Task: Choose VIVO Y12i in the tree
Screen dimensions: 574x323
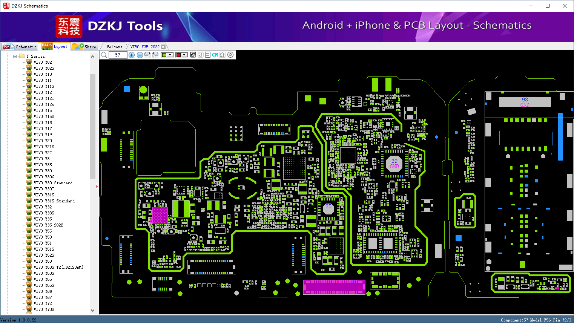Action: [x=44, y=98]
